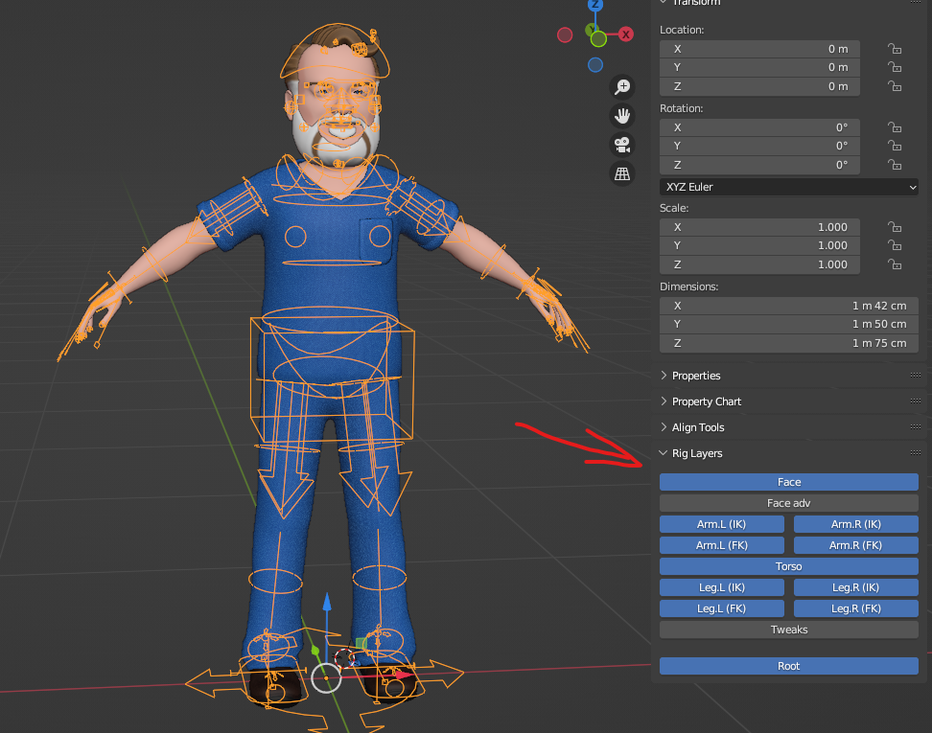Click the Scale Z field
This screenshot has width=932, height=733.
point(759,264)
